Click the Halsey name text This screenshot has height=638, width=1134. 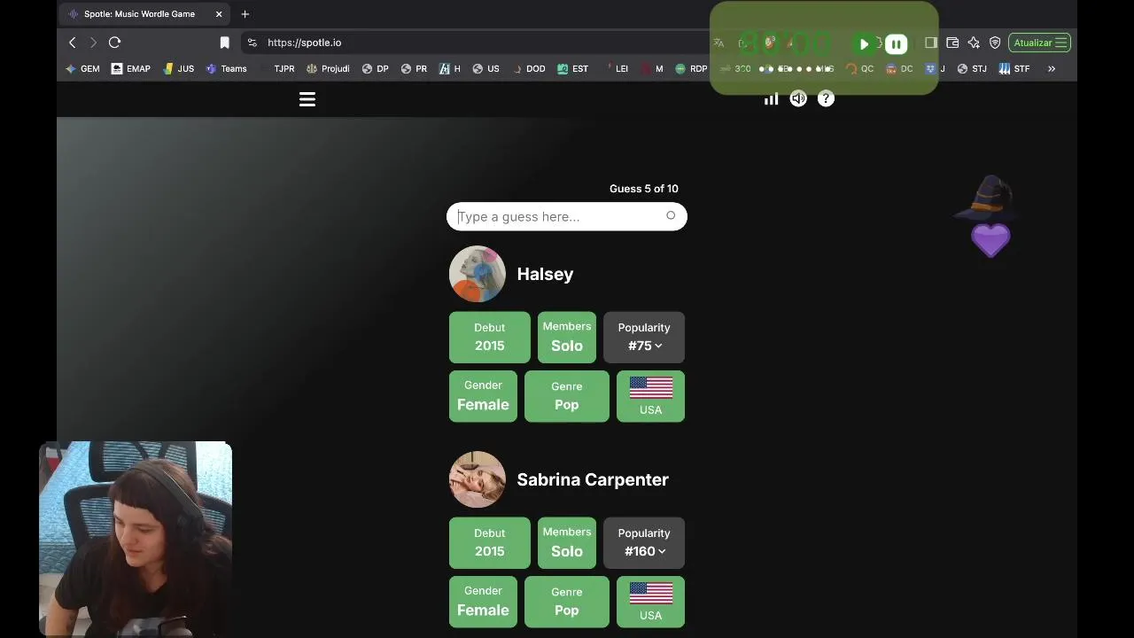click(x=545, y=274)
